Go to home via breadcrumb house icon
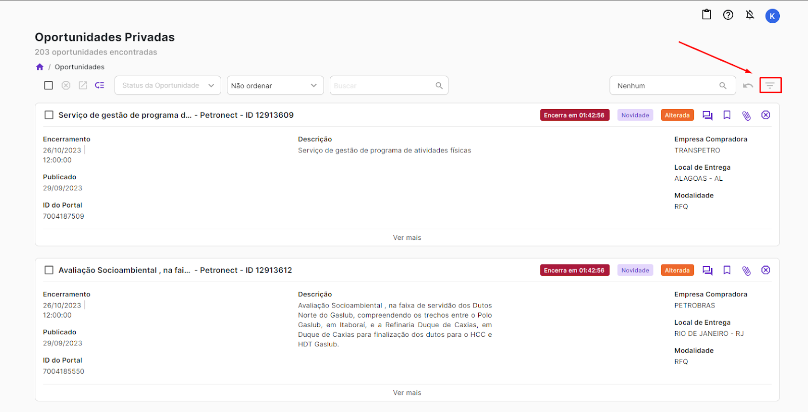The width and height of the screenshot is (808, 412). [x=40, y=67]
